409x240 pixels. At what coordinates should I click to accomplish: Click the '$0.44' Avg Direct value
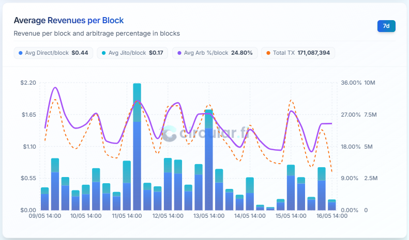tap(80, 53)
